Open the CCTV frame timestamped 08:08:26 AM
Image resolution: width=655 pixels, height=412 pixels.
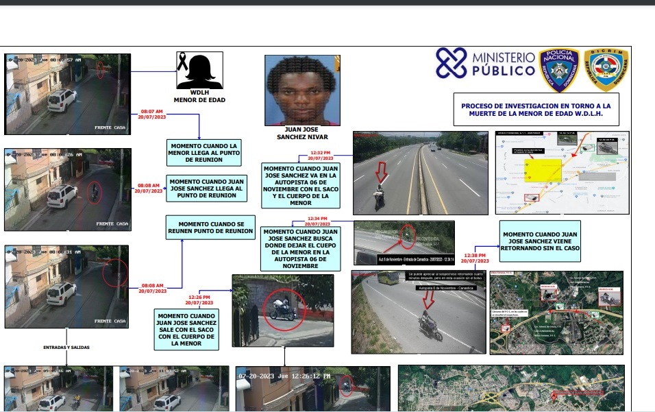click(x=68, y=189)
